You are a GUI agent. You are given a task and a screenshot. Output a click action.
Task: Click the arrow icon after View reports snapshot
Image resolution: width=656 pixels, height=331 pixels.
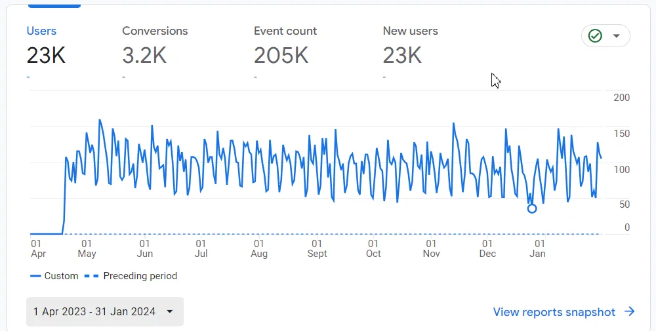630,312
